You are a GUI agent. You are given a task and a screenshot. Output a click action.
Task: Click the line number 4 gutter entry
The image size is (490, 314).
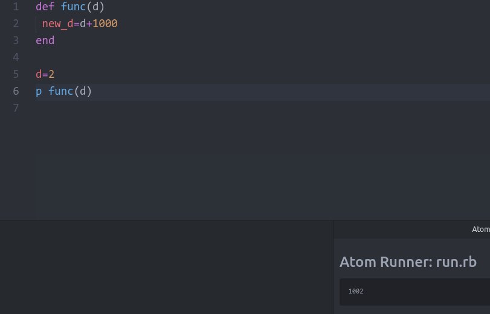[x=16, y=57]
